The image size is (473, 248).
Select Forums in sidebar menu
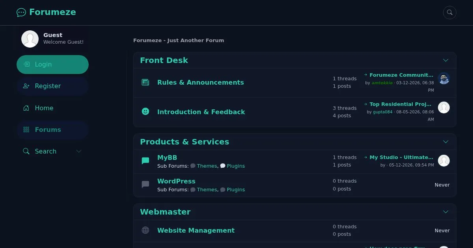[52, 130]
